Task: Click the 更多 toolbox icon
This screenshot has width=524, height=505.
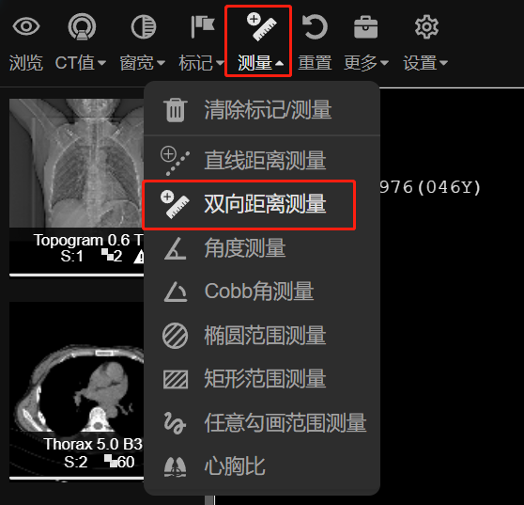Action: (x=365, y=27)
